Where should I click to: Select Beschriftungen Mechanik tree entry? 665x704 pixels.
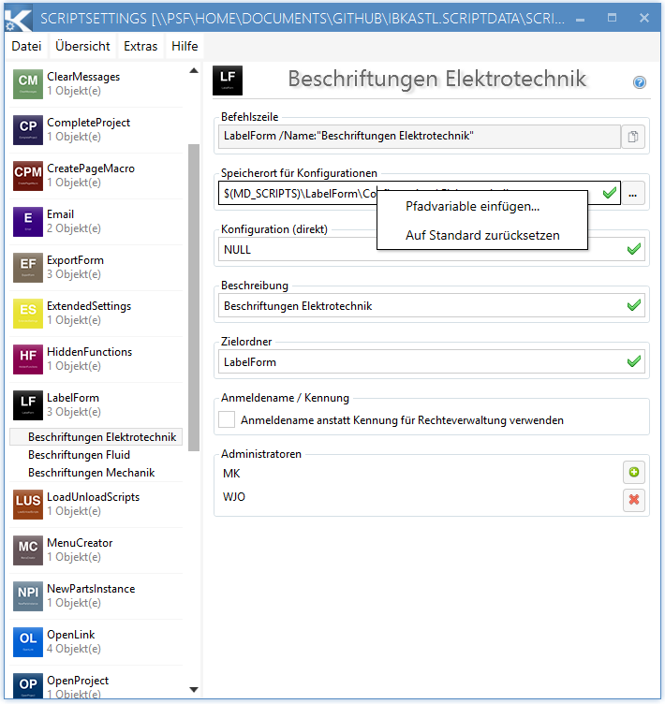click(91, 473)
